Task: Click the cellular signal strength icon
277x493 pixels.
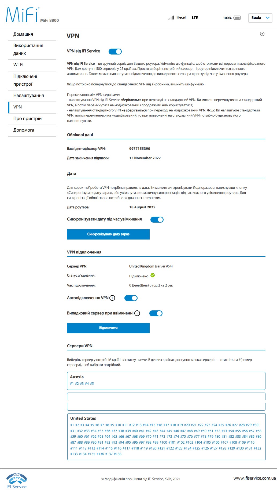Action: (171, 17)
